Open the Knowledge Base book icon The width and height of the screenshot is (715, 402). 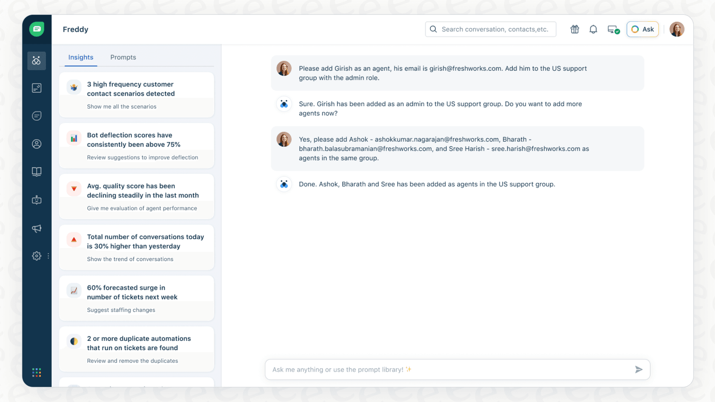pos(37,171)
